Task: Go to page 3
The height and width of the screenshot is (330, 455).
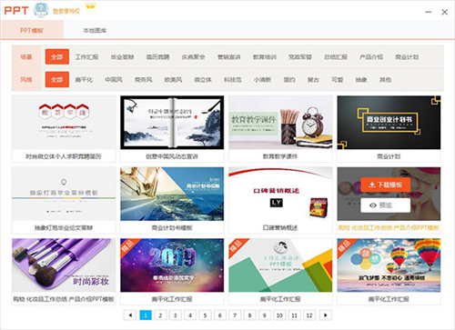Action: [175, 315]
